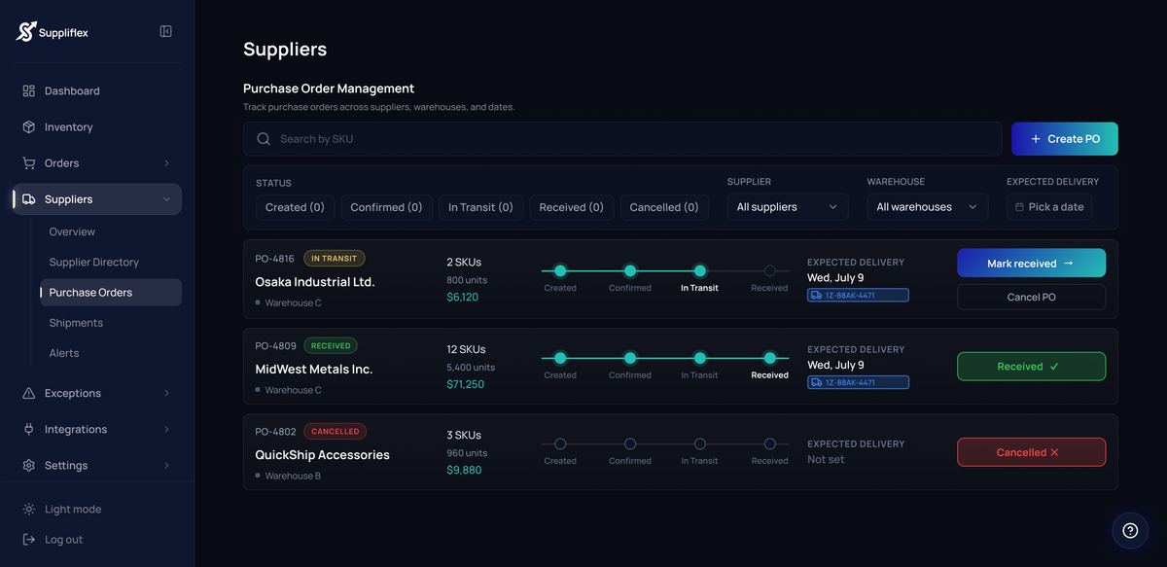The height and width of the screenshot is (567, 1167).
Task: Click the calendar icon in Pick a date
Action: coord(1019,207)
